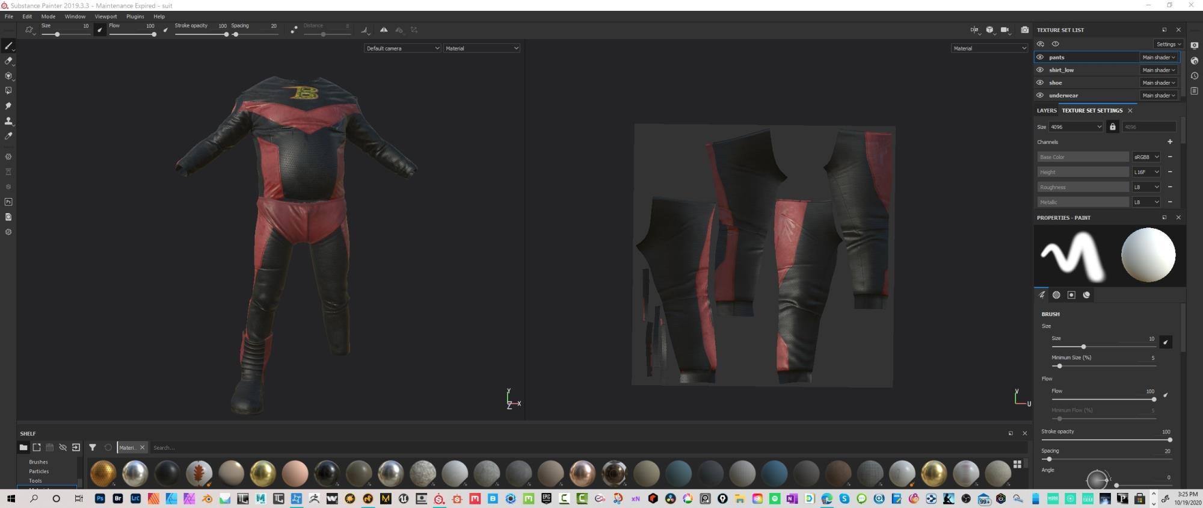Open the texture set Settings dropdown
The width and height of the screenshot is (1203, 508).
pos(1169,44)
